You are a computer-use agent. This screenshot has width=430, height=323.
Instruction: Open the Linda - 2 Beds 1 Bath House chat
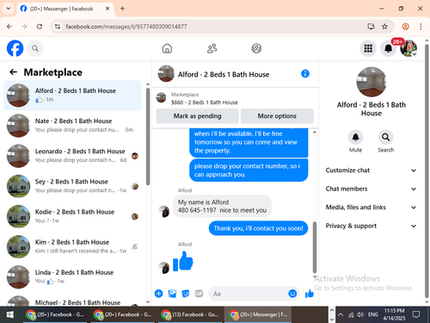click(x=72, y=276)
